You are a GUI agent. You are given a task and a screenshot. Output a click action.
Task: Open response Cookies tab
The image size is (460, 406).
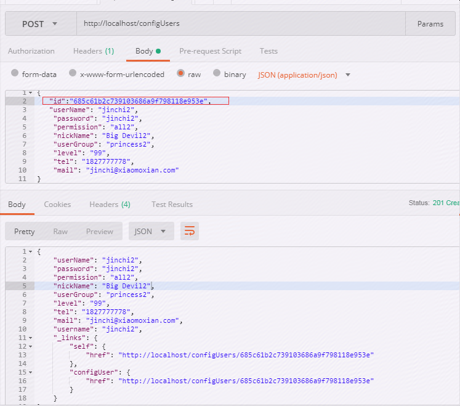click(x=57, y=205)
